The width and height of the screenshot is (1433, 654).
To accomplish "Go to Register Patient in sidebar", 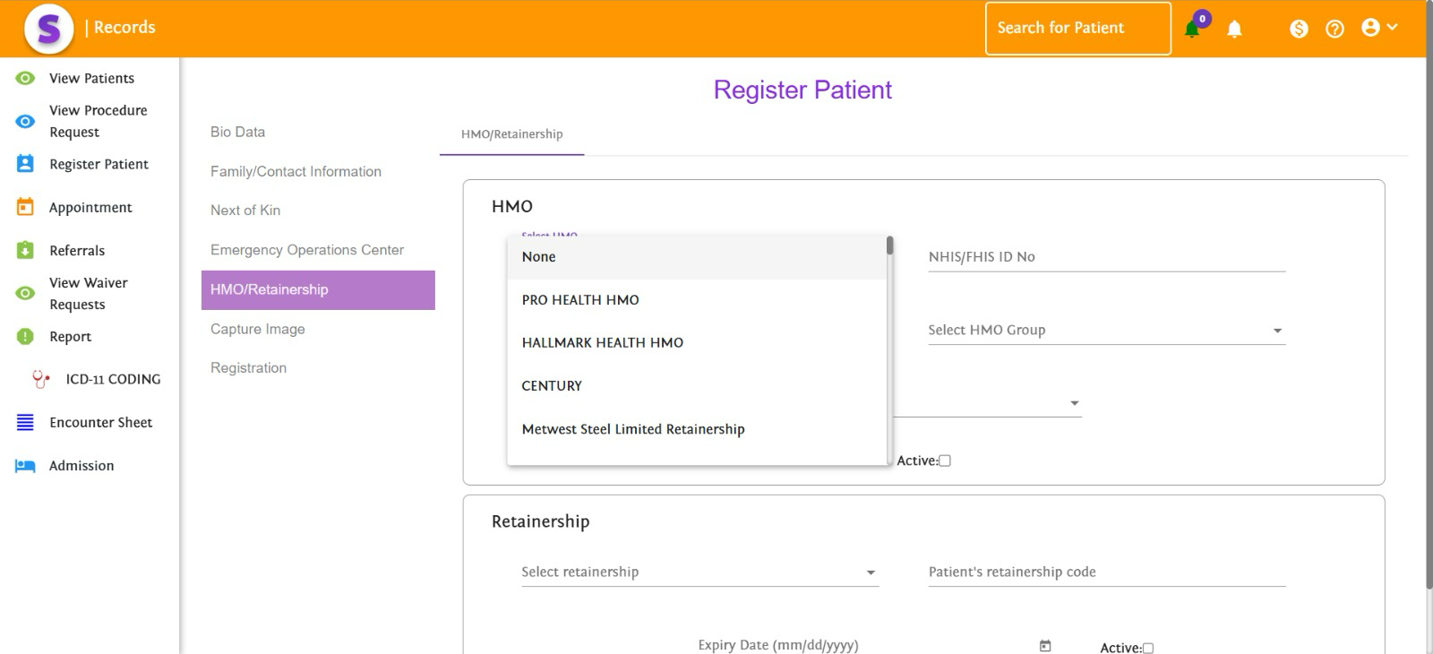I will 99,164.
